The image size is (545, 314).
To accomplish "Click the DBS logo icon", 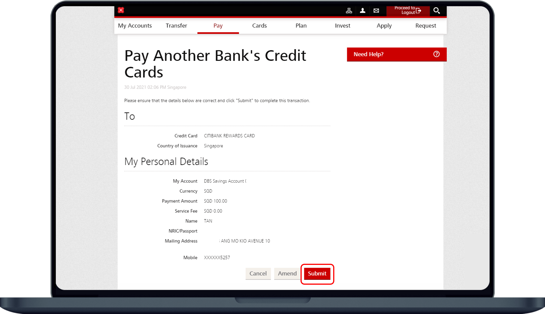I will pyautogui.click(x=121, y=10).
